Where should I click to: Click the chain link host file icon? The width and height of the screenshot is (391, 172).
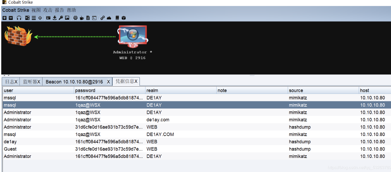(x=103, y=18)
